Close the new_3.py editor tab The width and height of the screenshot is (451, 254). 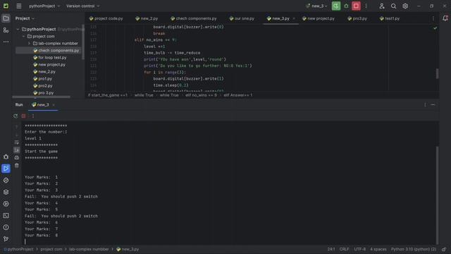click(x=294, y=18)
